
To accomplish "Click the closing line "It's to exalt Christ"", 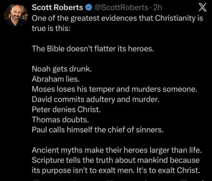I will tap(168, 170).
